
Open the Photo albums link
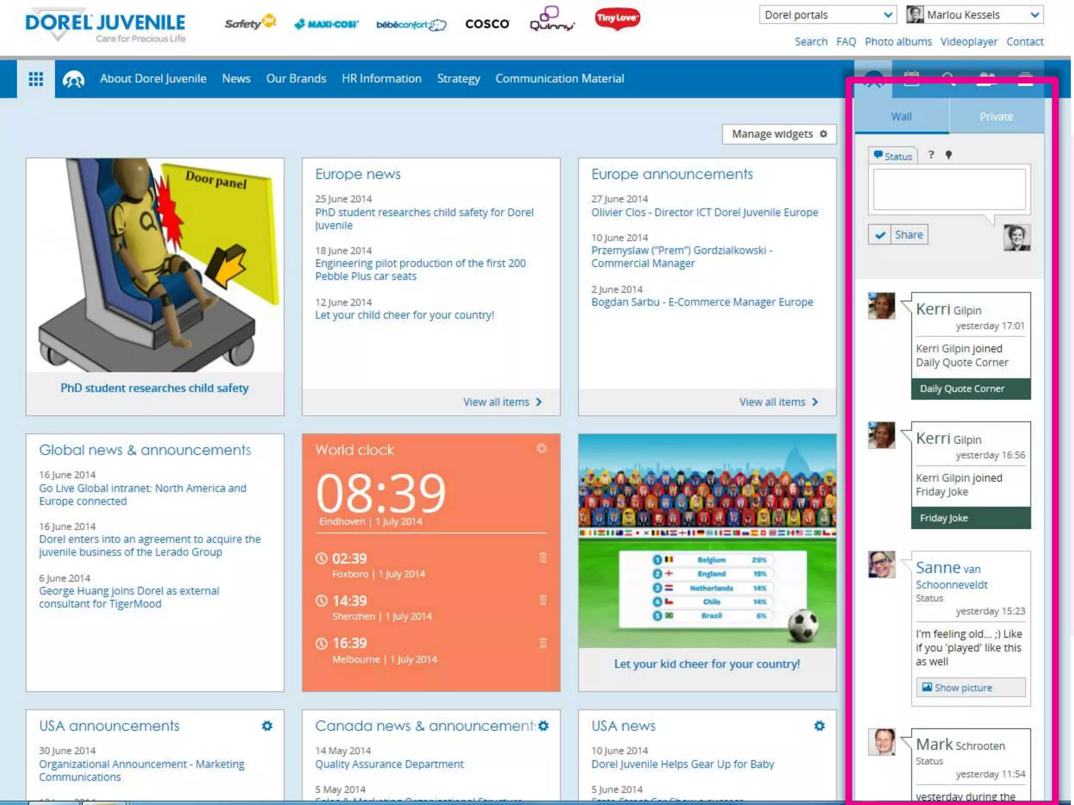(x=898, y=41)
